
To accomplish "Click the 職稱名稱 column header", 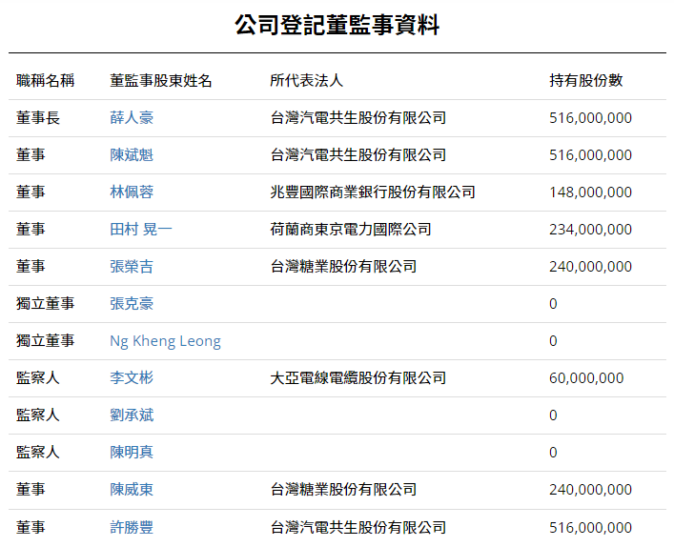I will tap(45, 81).
